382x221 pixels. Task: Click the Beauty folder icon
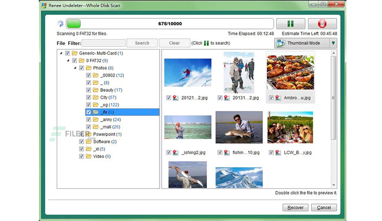point(96,90)
